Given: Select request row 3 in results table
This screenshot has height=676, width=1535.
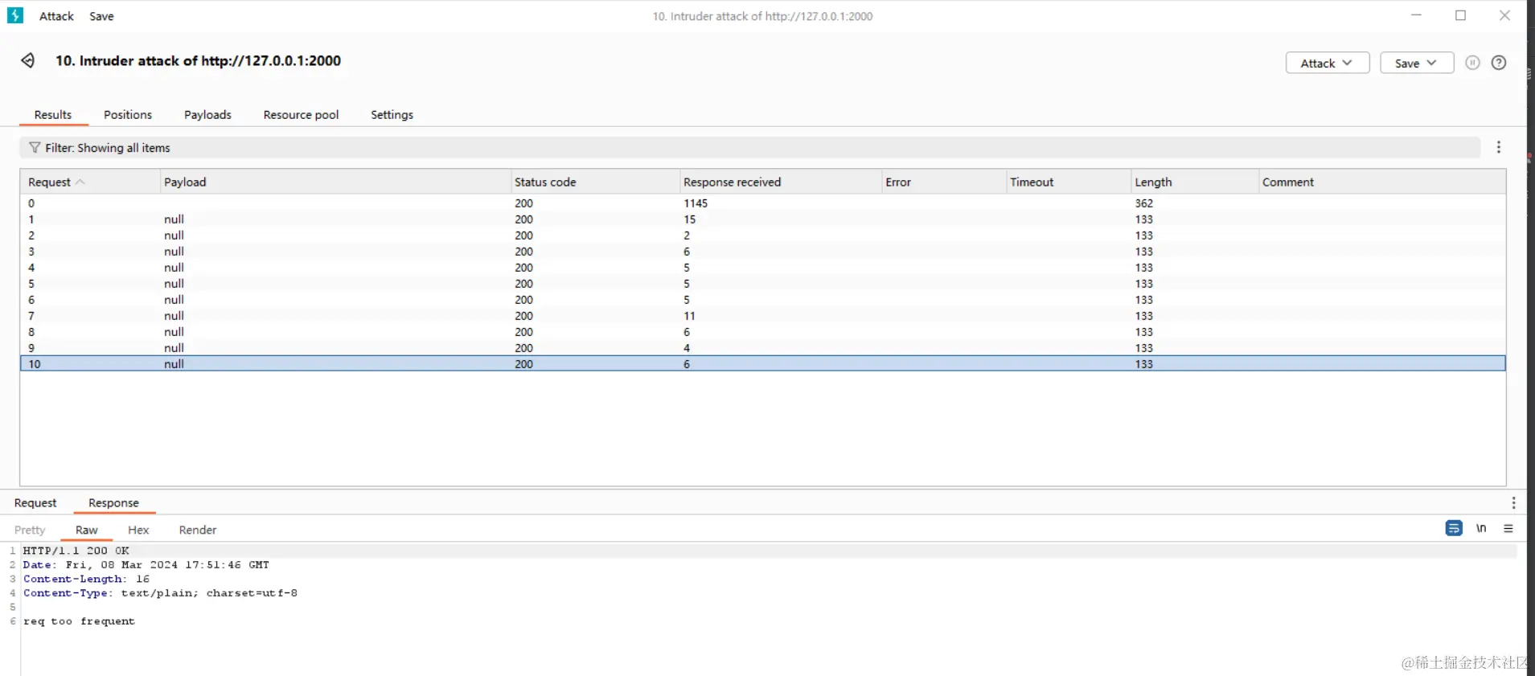Looking at the screenshot, I should point(762,252).
